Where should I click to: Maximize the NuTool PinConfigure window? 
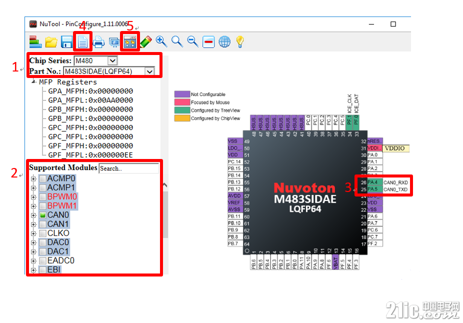(393, 24)
